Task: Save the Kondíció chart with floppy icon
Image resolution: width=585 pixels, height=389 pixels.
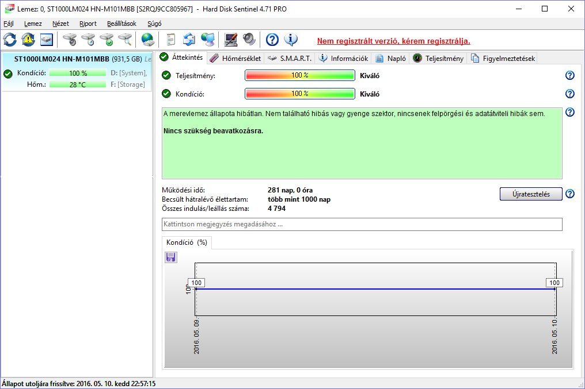Action: click(x=171, y=257)
